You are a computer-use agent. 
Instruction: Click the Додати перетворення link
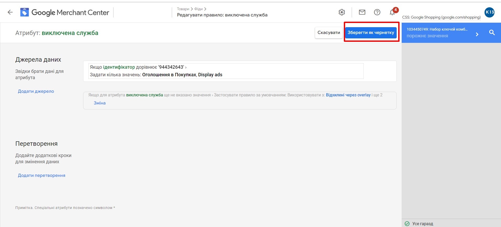tap(42, 175)
